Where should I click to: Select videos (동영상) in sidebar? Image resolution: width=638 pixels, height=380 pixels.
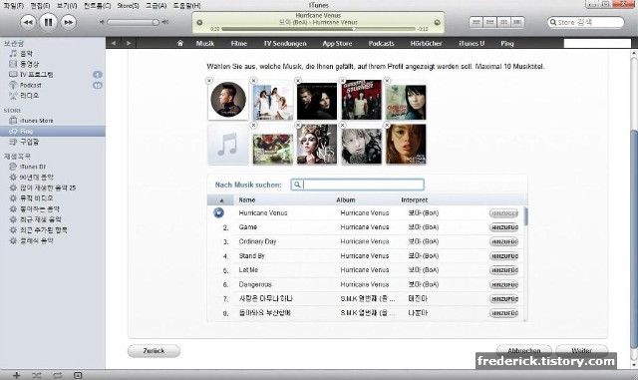coord(29,64)
